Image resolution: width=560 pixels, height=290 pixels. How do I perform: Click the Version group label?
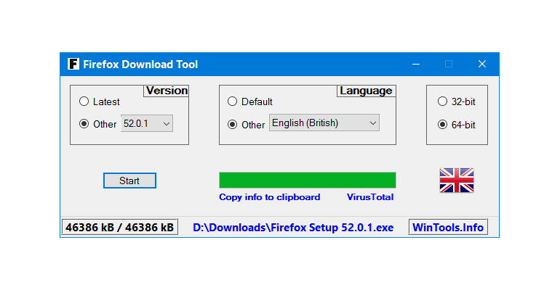click(x=167, y=91)
